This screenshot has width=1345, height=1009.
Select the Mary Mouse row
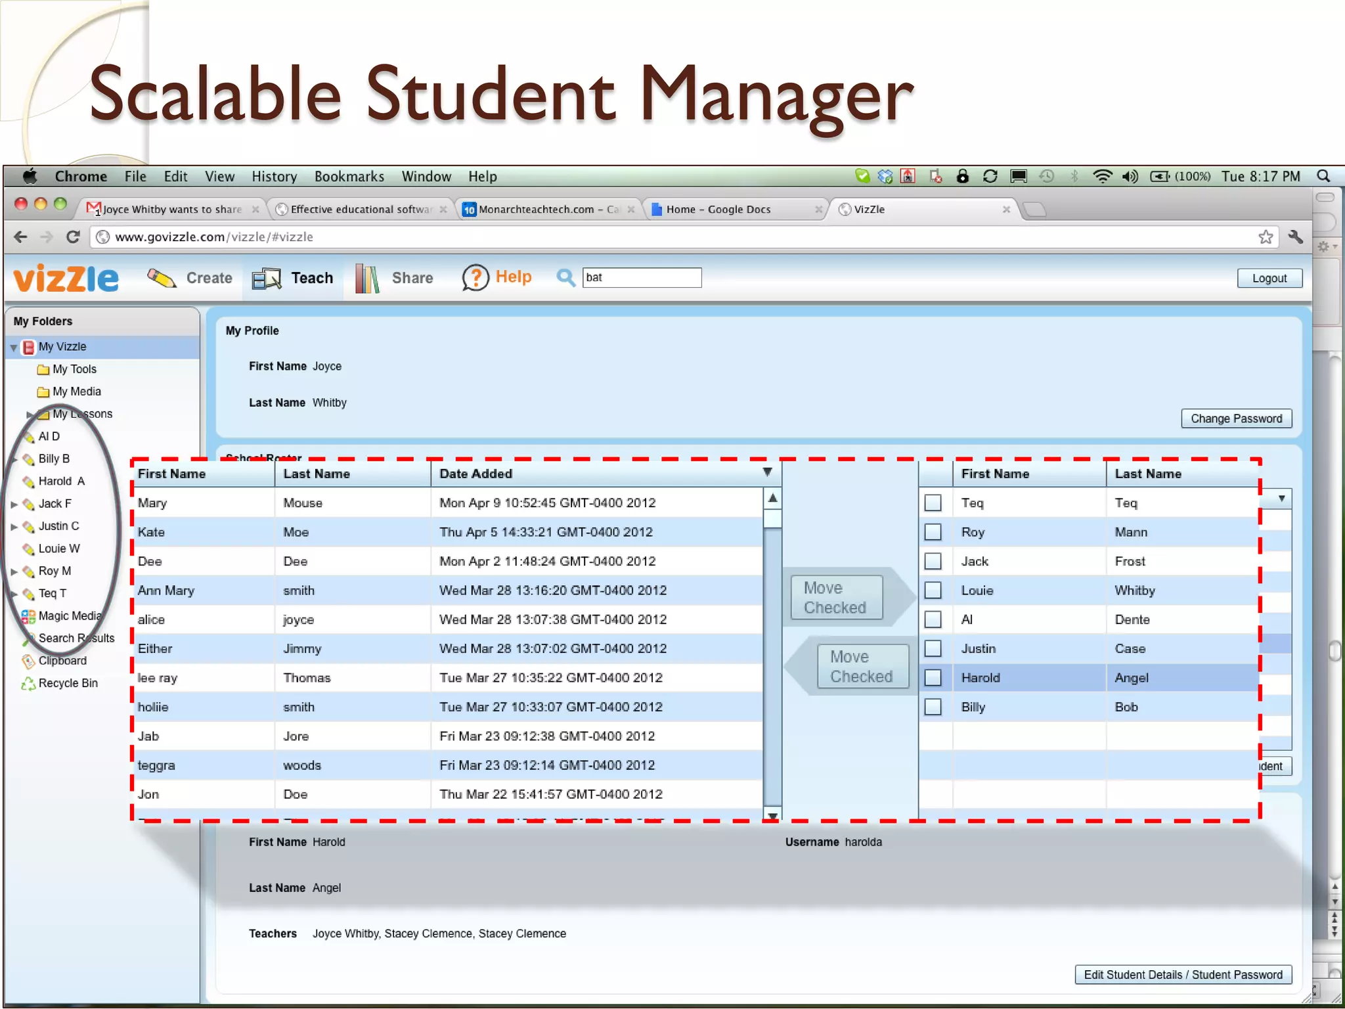(449, 503)
